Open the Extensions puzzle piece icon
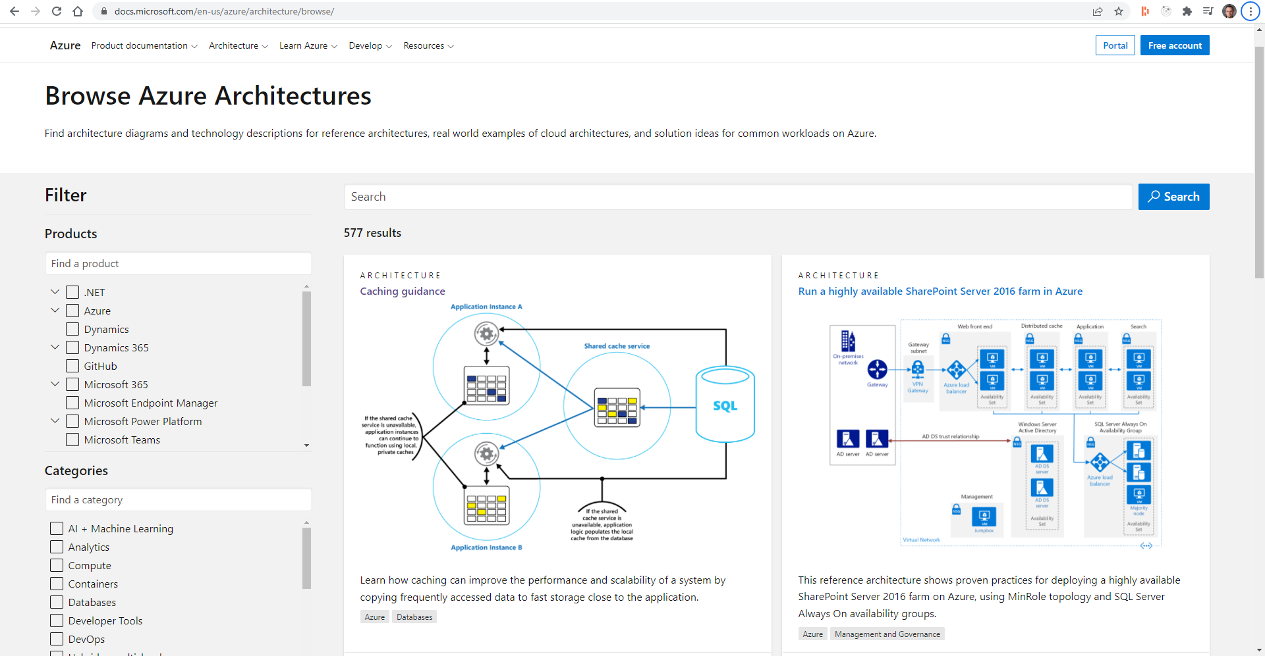Screen dimensions: 1265x656 [1187, 11]
